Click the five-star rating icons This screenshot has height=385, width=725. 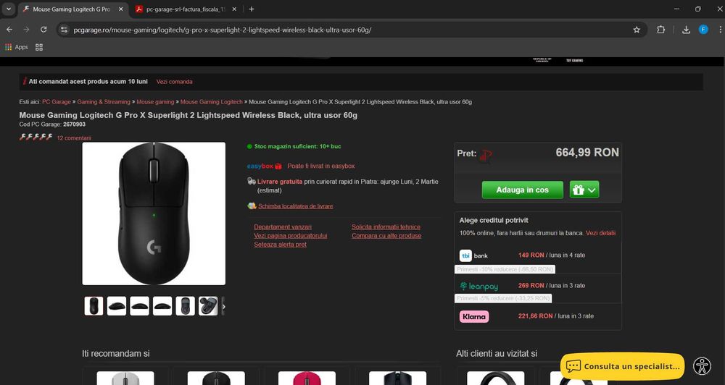[x=36, y=137]
